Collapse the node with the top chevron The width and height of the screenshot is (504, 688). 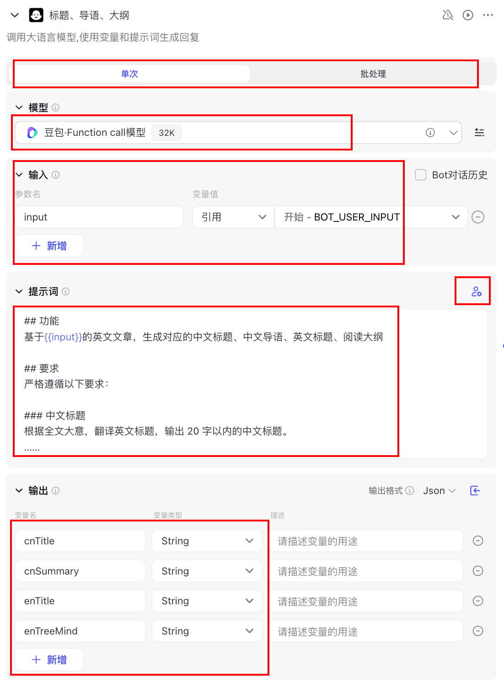coord(15,15)
